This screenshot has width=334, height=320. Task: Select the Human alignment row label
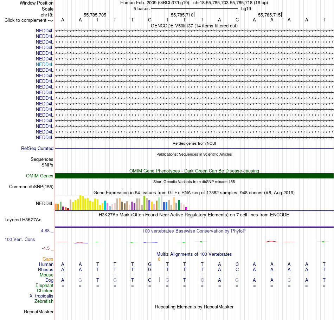46,264
